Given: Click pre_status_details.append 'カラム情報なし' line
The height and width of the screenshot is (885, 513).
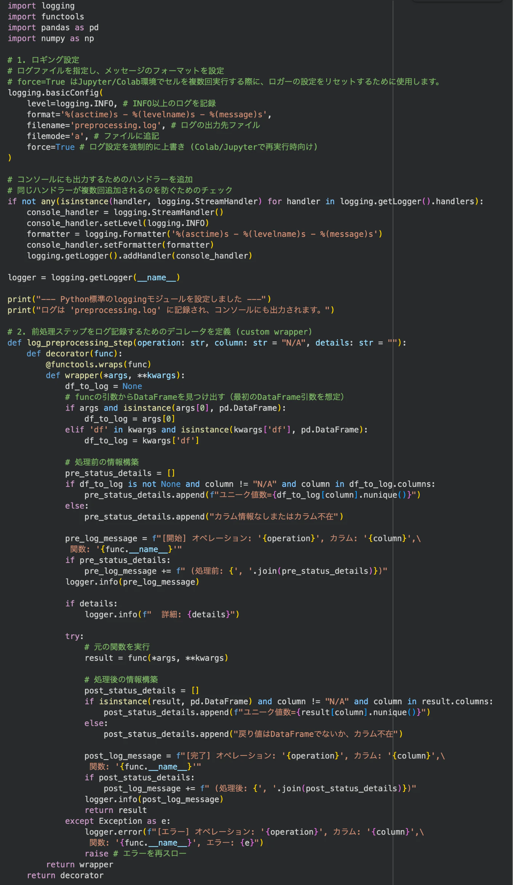Looking at the screenshot, I should click(x=214, y=516).
